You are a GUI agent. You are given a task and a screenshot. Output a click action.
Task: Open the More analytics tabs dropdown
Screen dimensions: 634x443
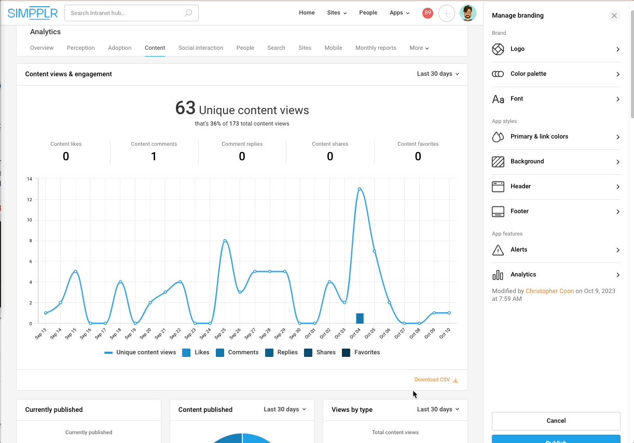(x=419, y=48)
